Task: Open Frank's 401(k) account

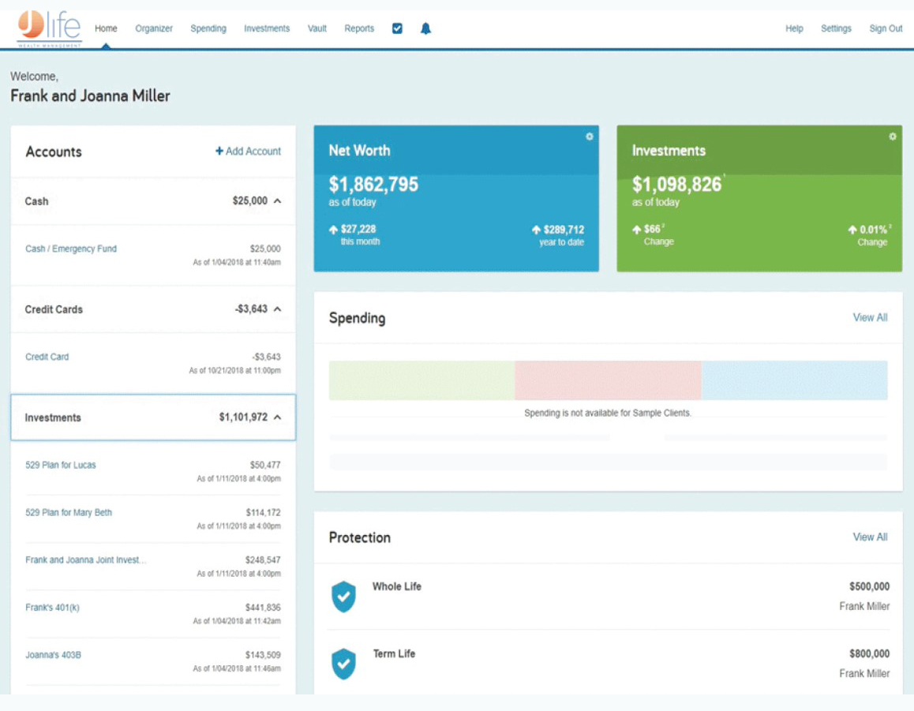Action: click(x=52, y=608)
